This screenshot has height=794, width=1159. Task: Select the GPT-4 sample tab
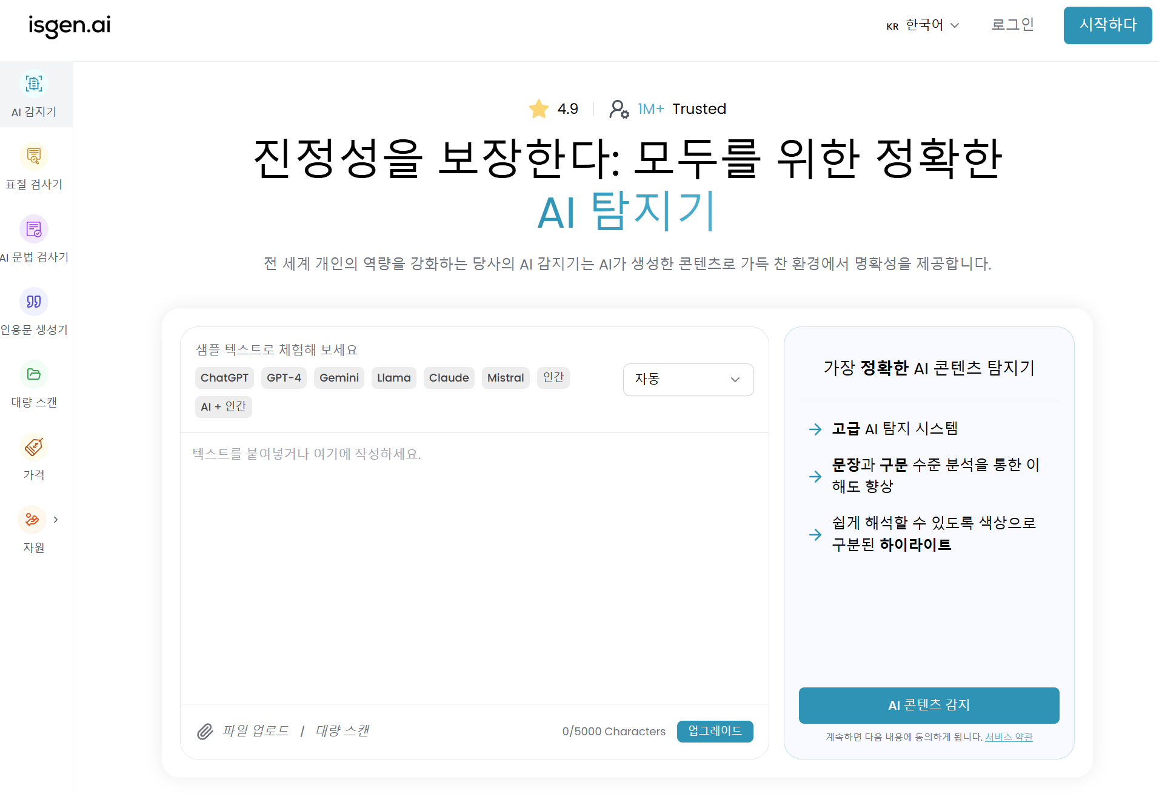284,377
